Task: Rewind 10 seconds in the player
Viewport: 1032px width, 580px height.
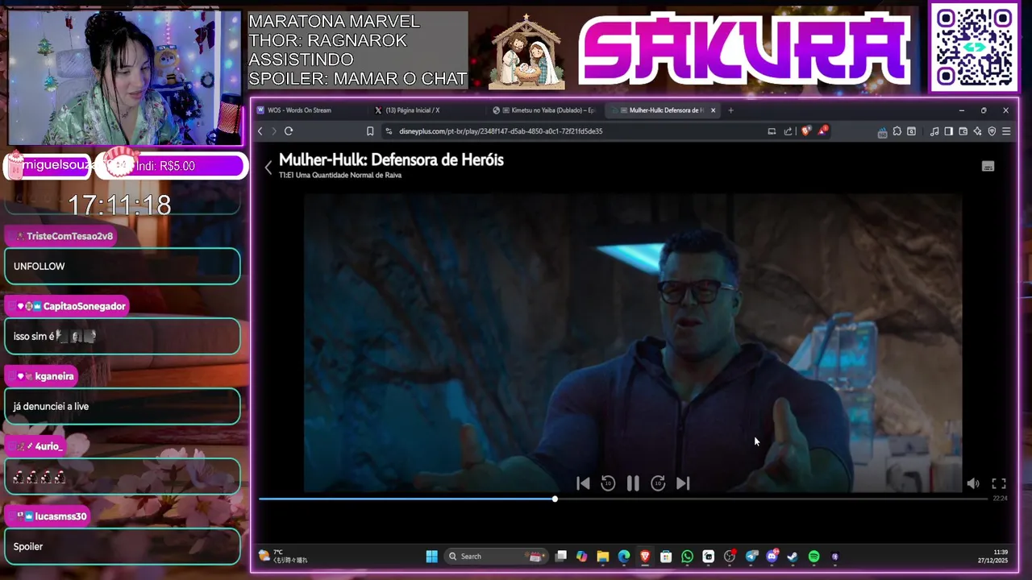Action: [608, 483]
